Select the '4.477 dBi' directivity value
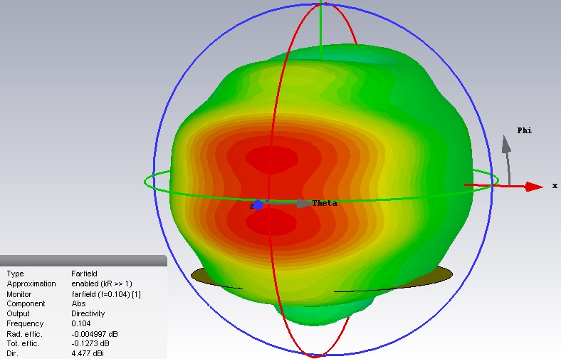 [88, 353]
